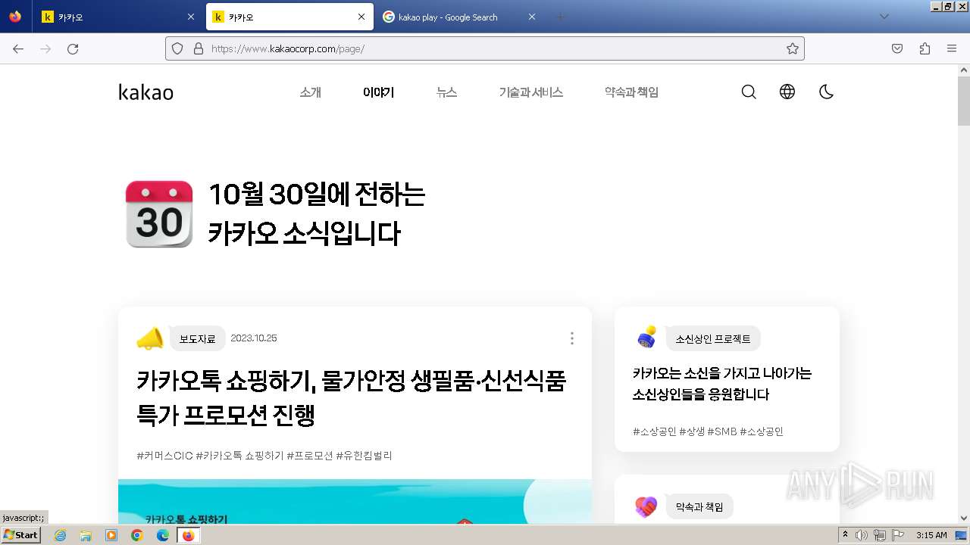Open the three-dot menu on press release card
This screenshot has height=545, width=970.
pyautogui.click(x=571, y=338)
